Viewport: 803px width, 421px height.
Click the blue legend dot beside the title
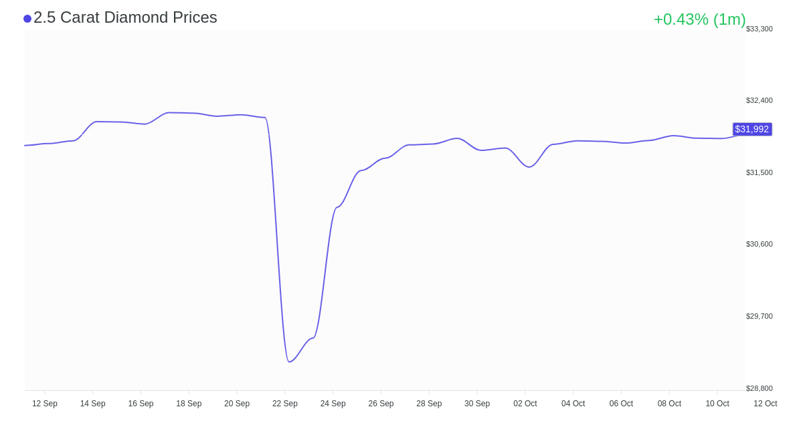click(x=27, y=19)
